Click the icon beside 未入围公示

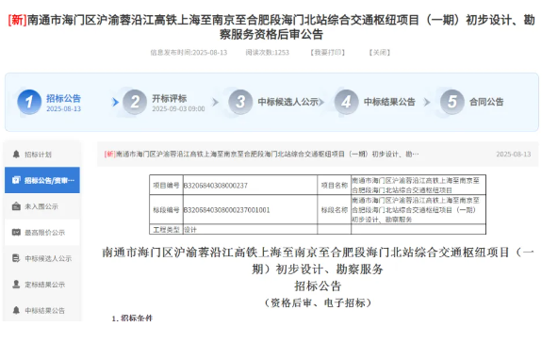pyautogui.click(x=16, y=206)
